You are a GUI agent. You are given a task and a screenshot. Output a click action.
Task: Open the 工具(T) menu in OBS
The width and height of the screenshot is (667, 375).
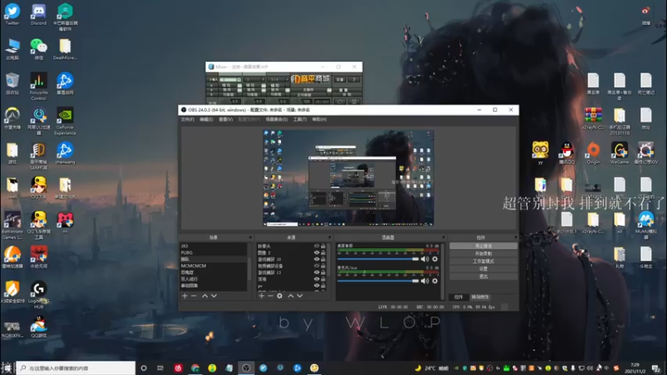click(x=300, y=119)
